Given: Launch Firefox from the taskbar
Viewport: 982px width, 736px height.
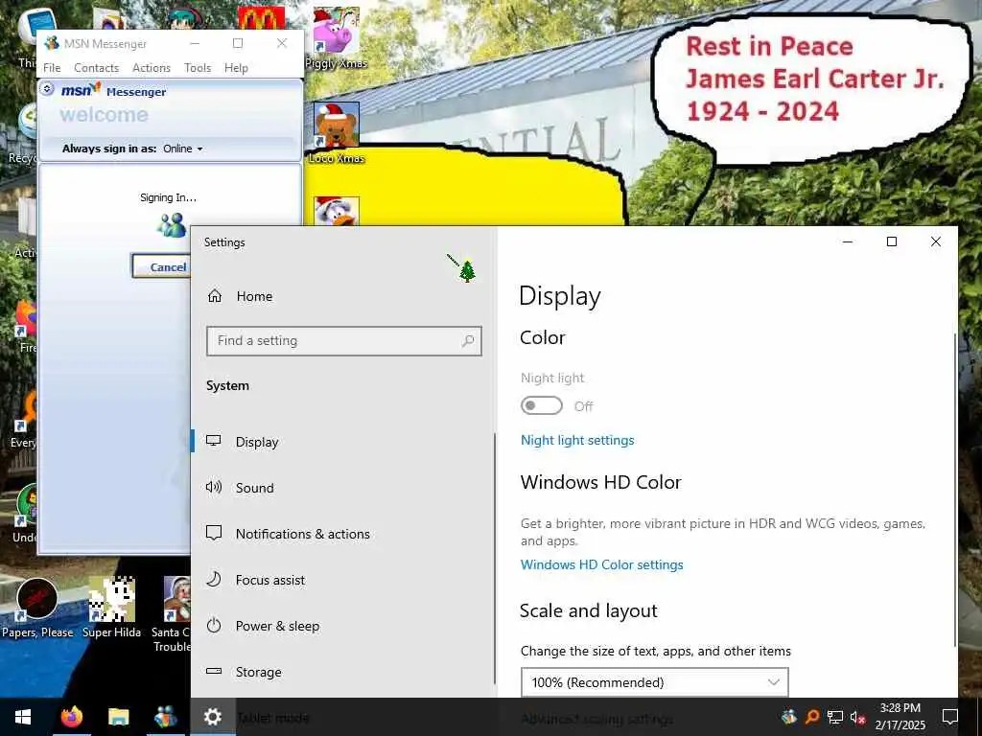Looking at the screenshot, I should 71,717.
